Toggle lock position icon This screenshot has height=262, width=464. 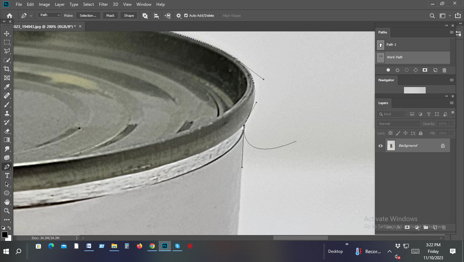405,133
